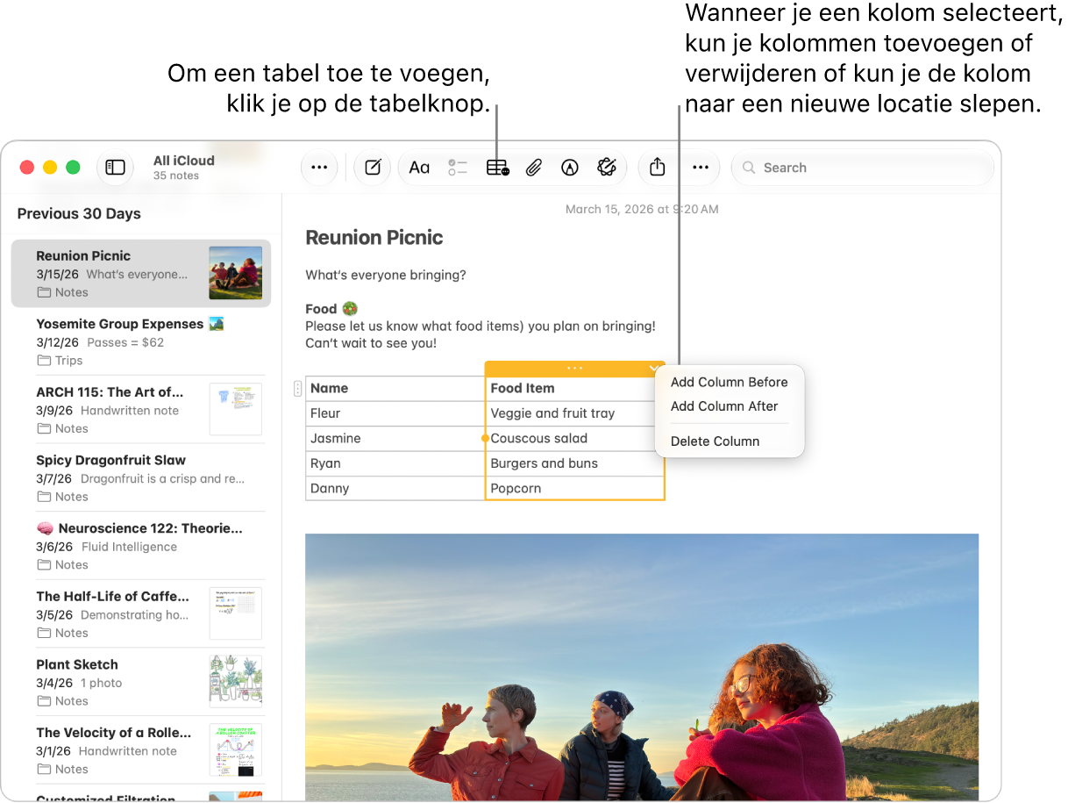Click the Share icon in the toolbar

(658, 168)
